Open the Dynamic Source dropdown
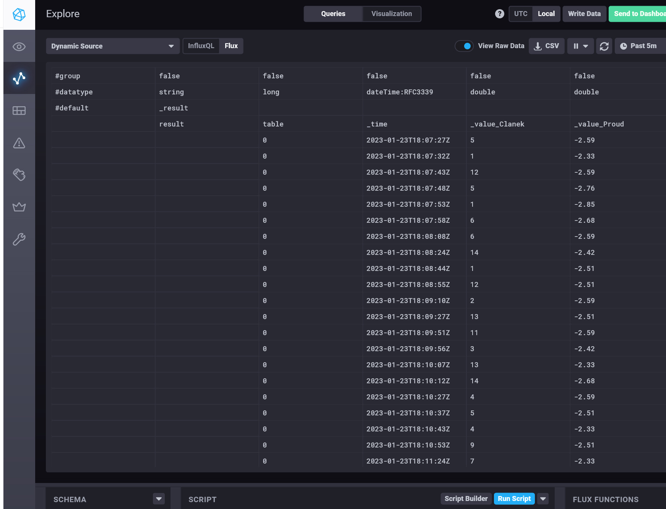 [112, 46]
